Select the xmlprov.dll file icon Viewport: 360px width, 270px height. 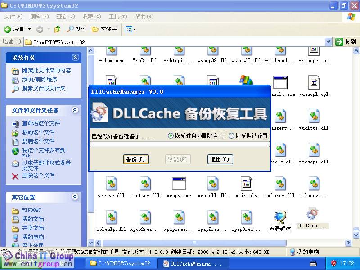pos(280,184)
